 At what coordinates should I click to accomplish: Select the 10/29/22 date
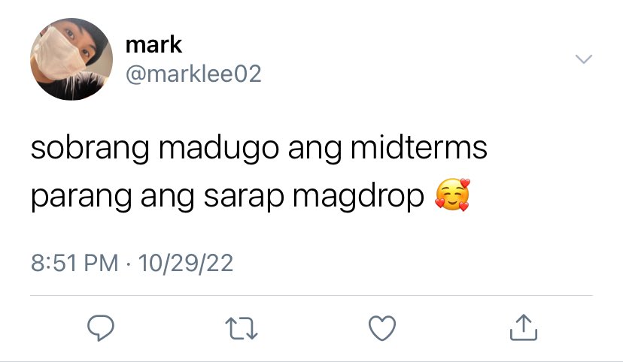[x=186, y=263]
